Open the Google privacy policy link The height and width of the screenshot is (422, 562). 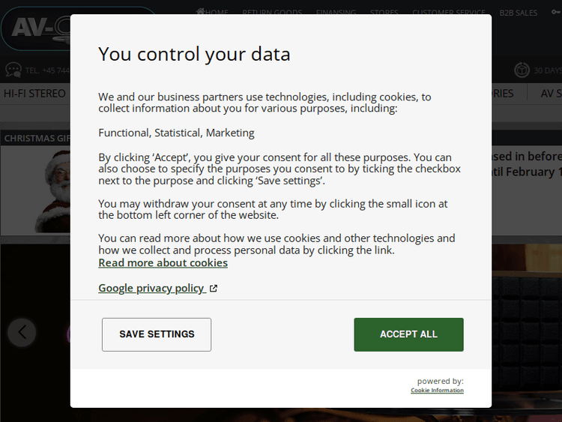click(x=151, y=289)
